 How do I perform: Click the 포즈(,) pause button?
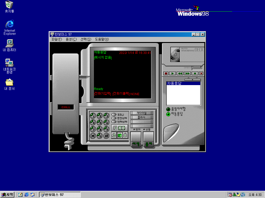coord(114,115)
